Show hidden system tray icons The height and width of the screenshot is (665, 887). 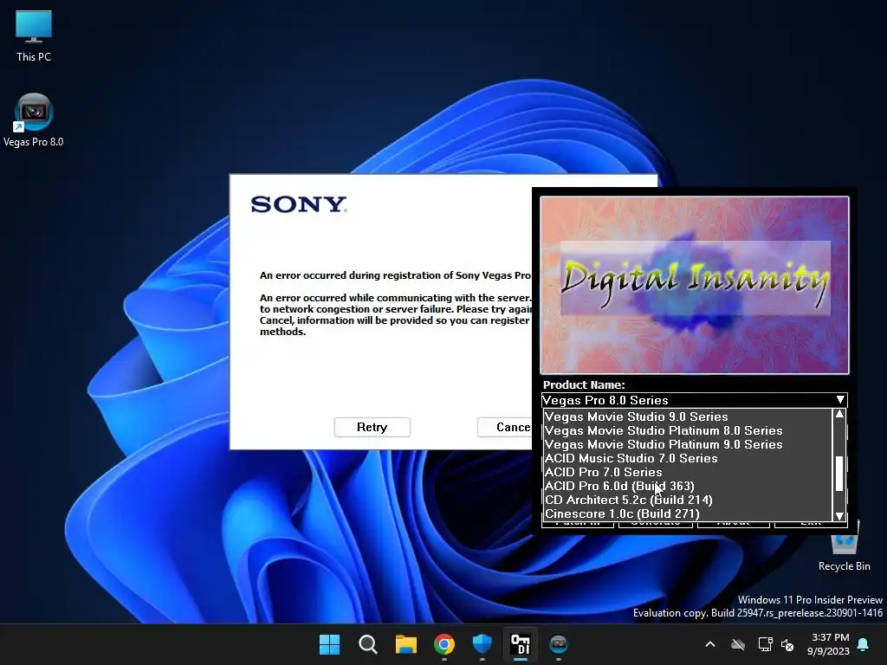[x=710, y=644]
